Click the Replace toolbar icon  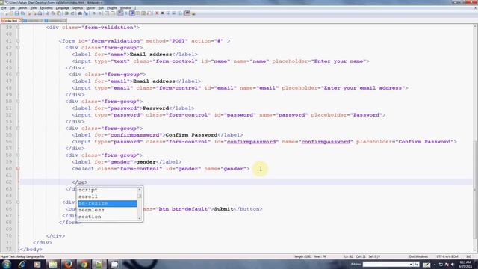(x=86, y=13)
